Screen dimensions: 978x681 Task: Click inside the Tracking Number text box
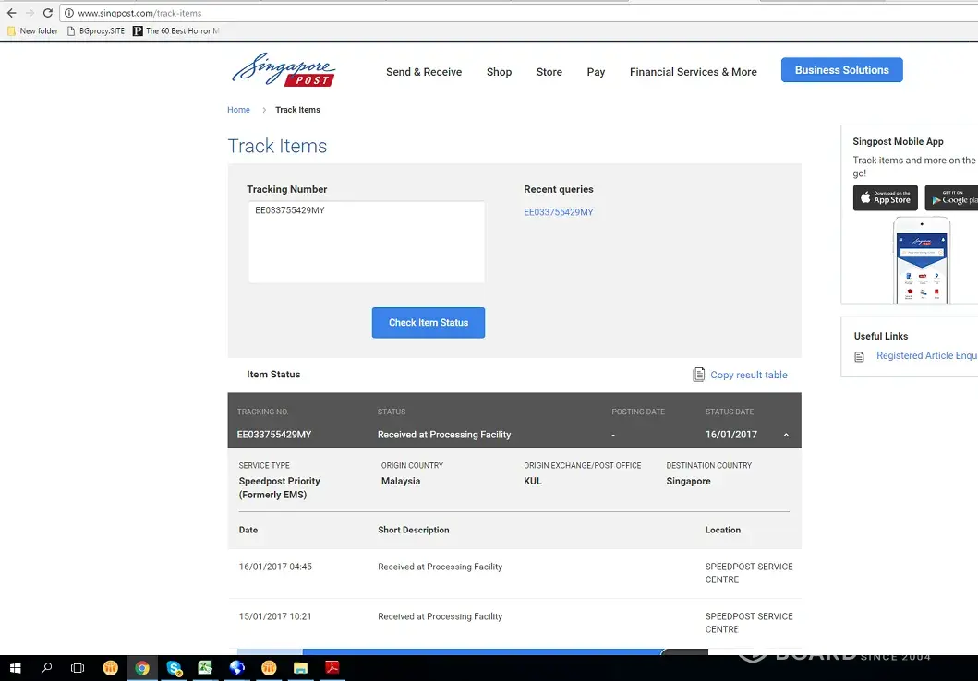366,242
